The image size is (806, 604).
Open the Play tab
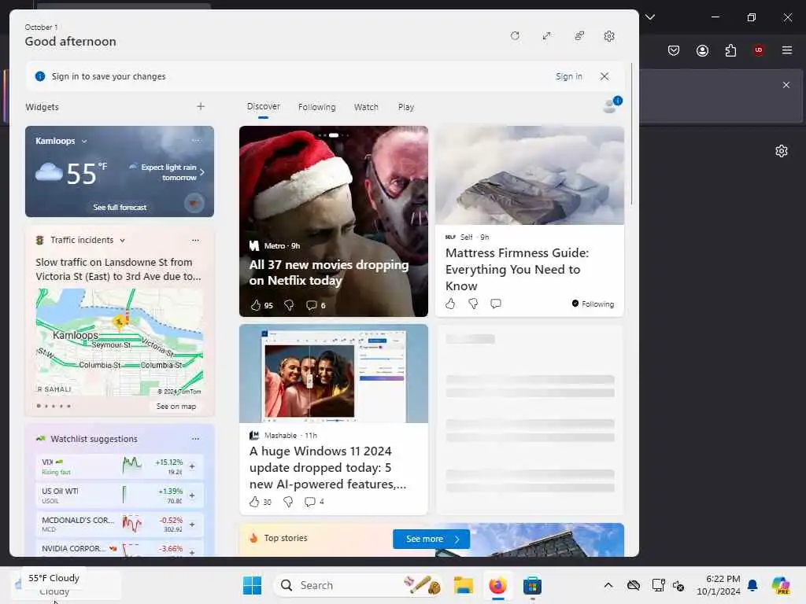click(405, 107)
